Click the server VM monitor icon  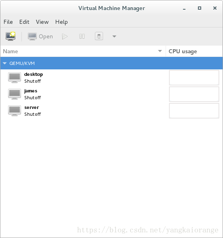coord(15,111)
